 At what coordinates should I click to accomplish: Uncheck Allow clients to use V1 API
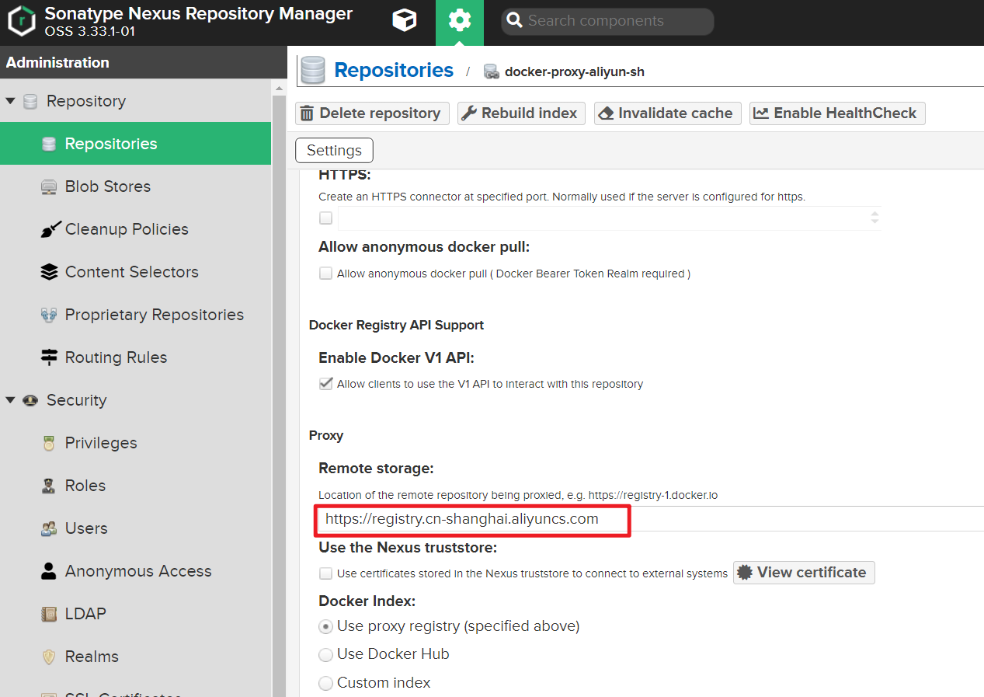(326, 384)
